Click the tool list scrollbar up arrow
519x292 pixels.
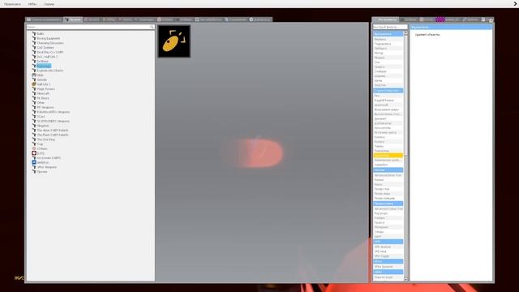coord(405,33)
